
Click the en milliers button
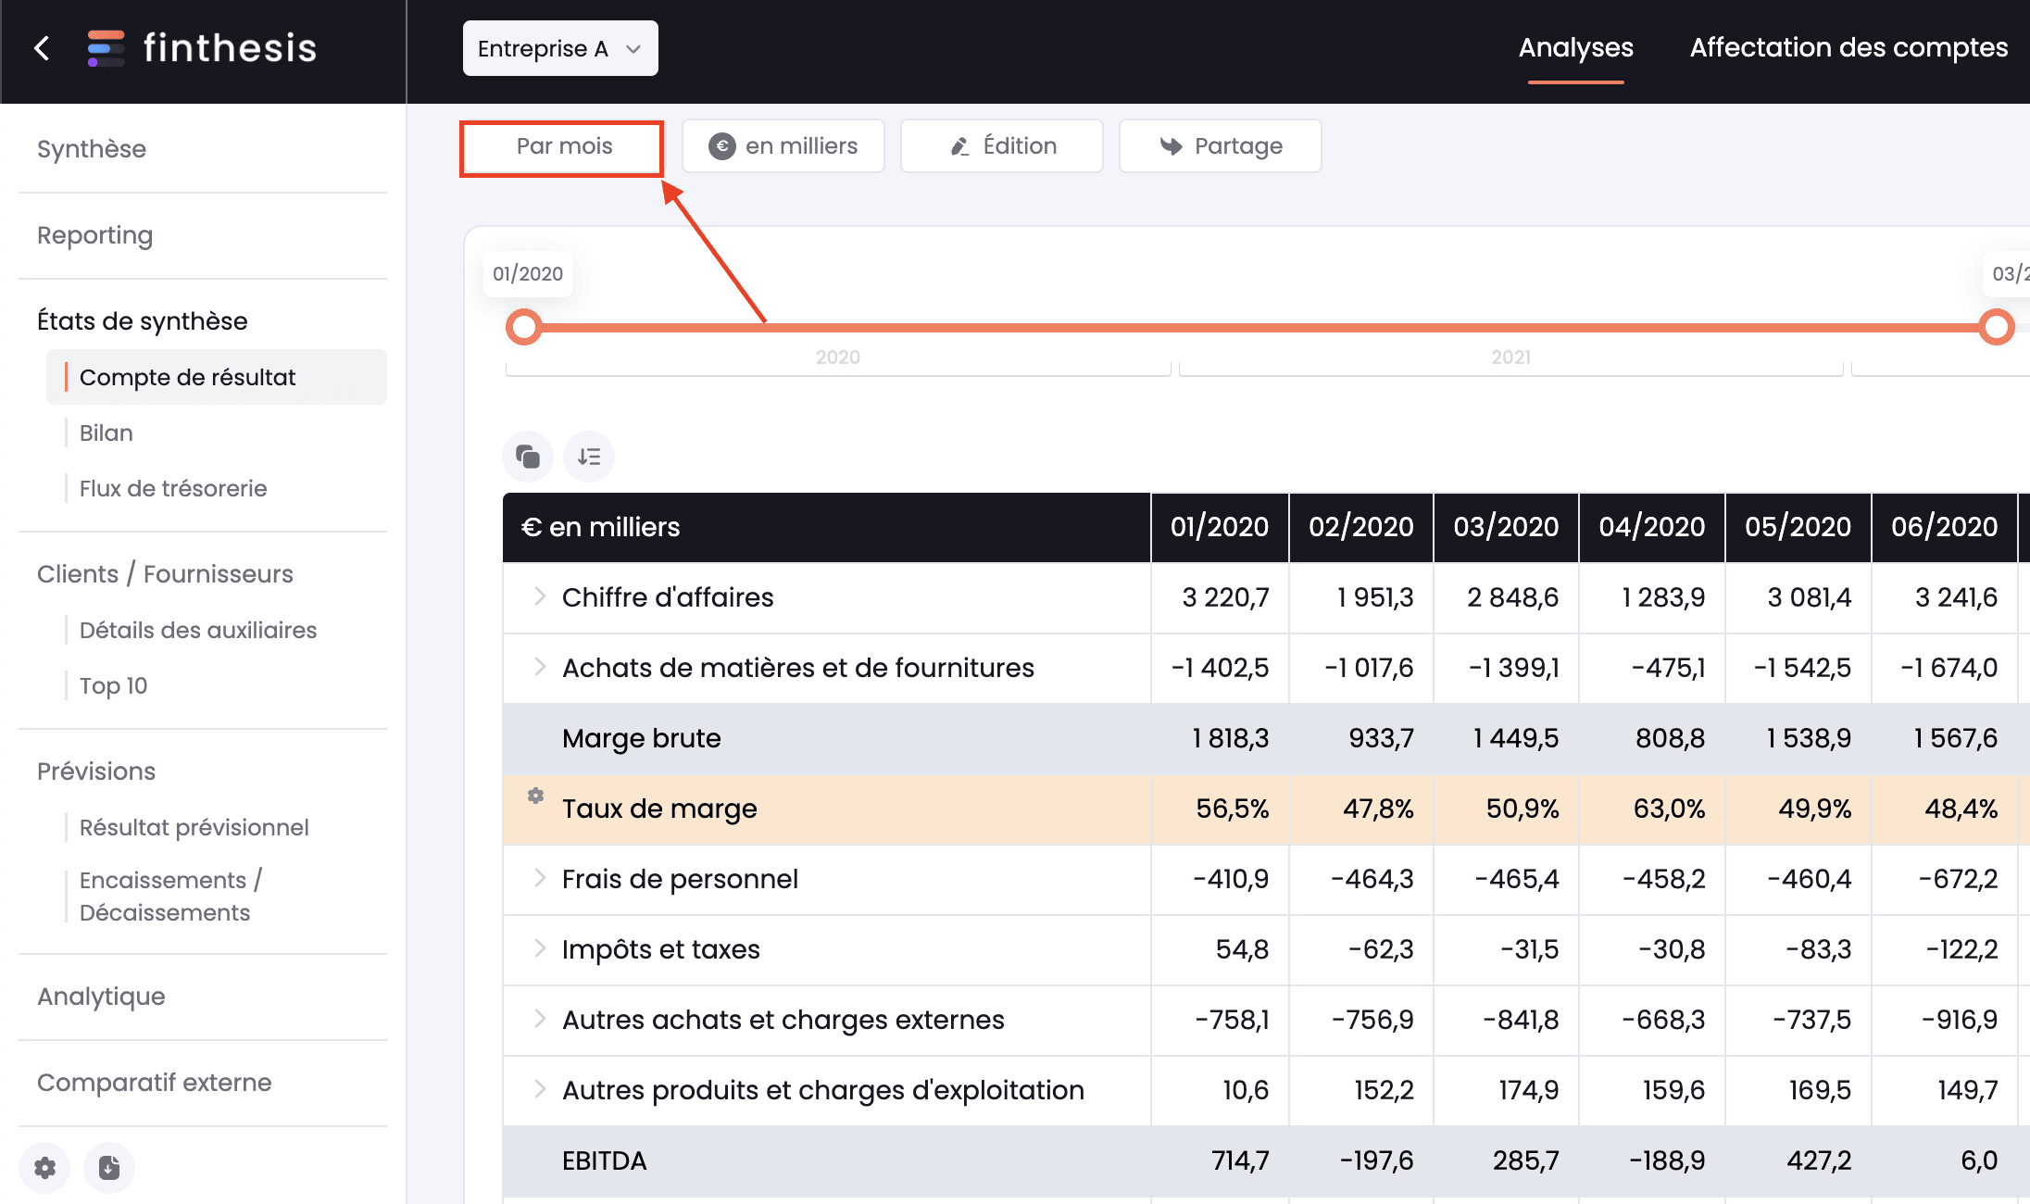tap(783, 146)
